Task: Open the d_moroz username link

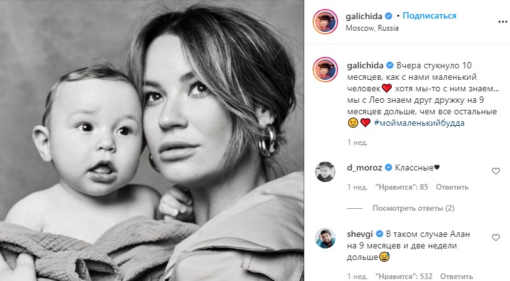Action: [x=364, y=167]
